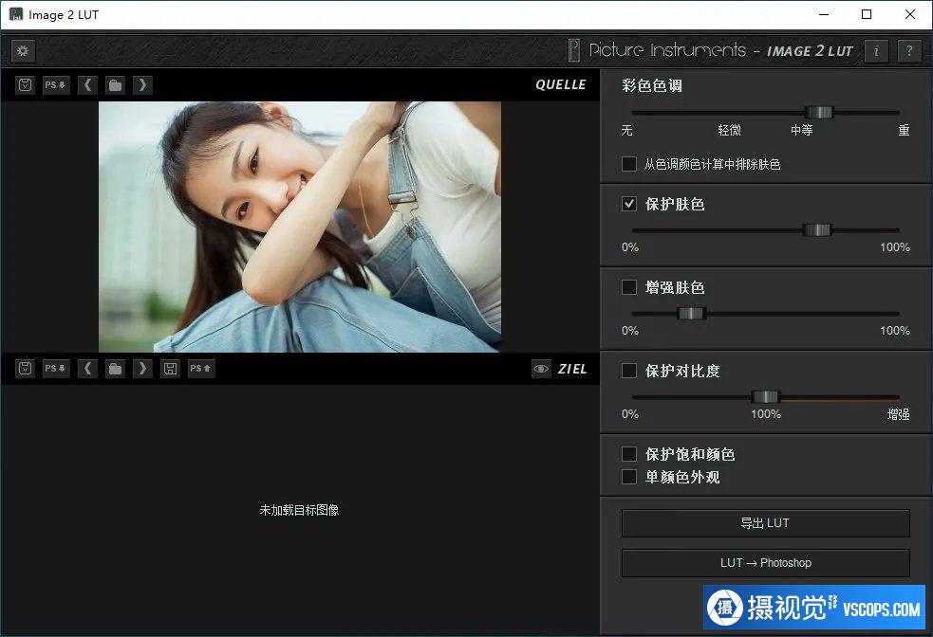933x637 pixels.
Task: Enable the 增强肤色 checkbox
Action: point(629,287)
